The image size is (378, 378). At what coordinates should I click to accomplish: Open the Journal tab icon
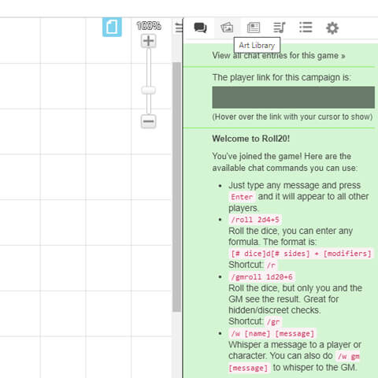[254, 28]
